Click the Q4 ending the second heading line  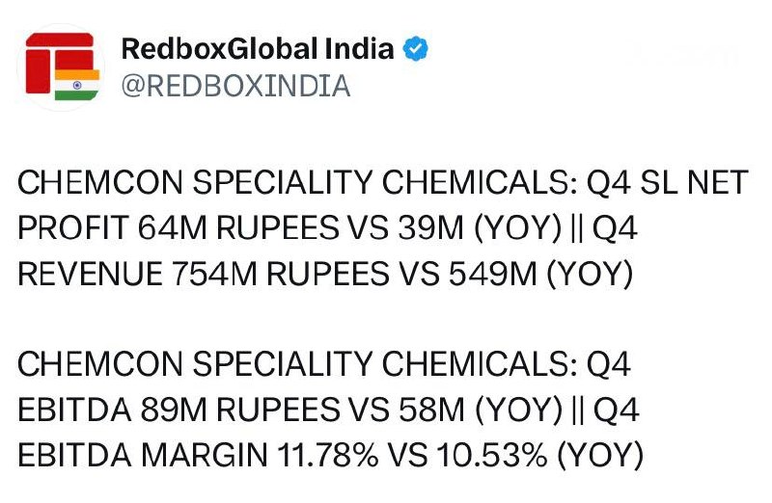coord(609,364)
